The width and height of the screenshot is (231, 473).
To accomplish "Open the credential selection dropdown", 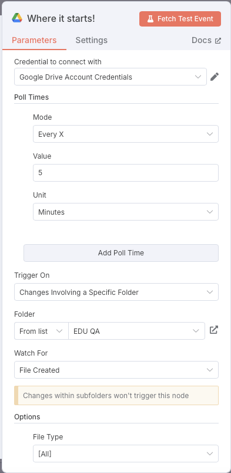I will pyautogui.click(x=111, y=77).
